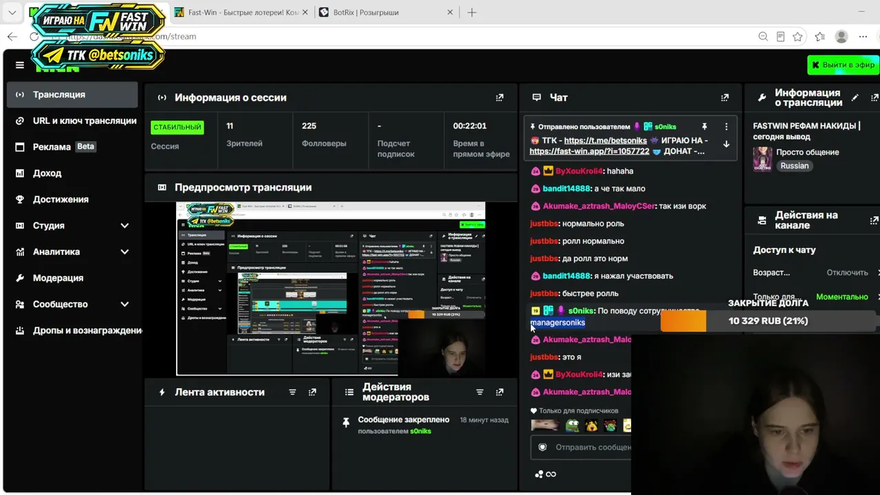Open pinned message three-dot options
This screenshot has width=880, height=495.
(726, 126)
